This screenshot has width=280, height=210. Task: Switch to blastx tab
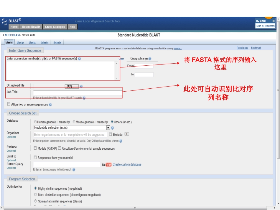[x=32, y=42]
